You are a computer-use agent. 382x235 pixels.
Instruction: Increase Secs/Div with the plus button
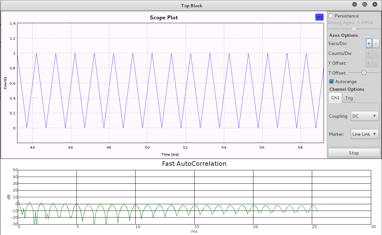[369, 43]
